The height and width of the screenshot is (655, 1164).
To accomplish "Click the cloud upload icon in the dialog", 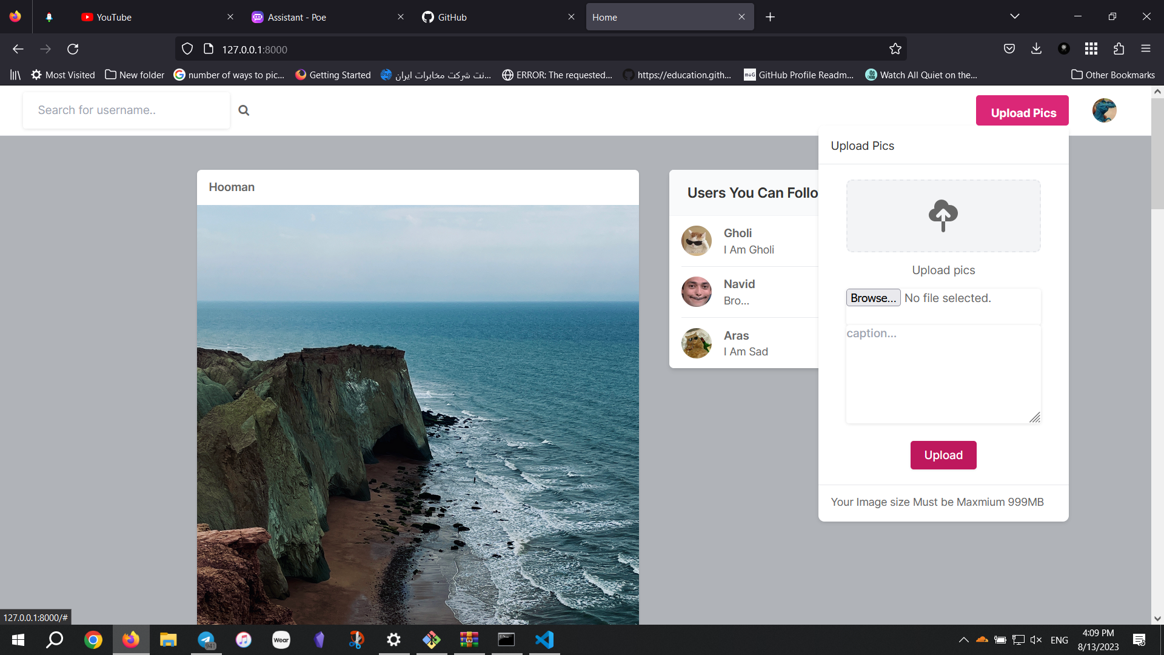I will click(943, 215).
